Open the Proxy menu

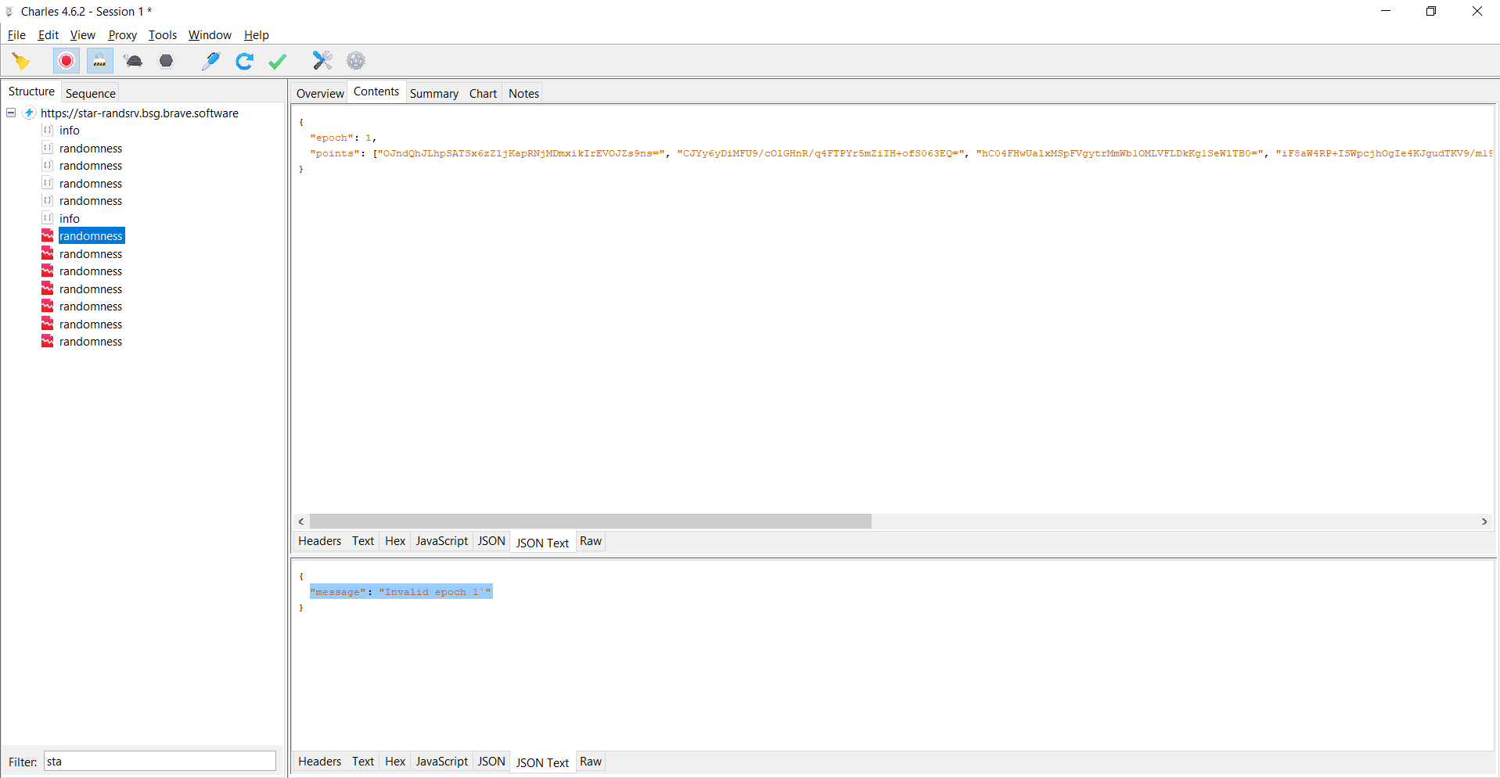click(122, 34)
